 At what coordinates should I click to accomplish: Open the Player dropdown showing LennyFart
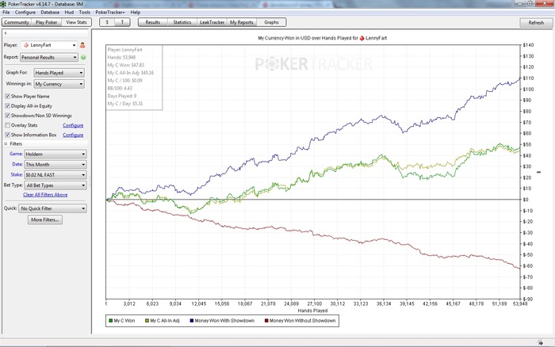coord(49,45)
